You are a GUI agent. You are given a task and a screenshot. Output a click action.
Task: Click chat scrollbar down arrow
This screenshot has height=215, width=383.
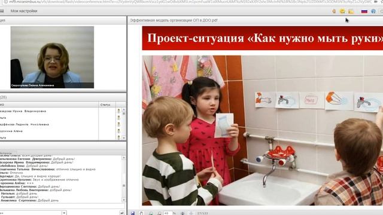pyautogui.click(x=124, y=200)
